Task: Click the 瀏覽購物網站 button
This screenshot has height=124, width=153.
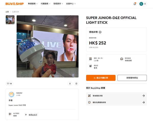Action: click(132, 78)
